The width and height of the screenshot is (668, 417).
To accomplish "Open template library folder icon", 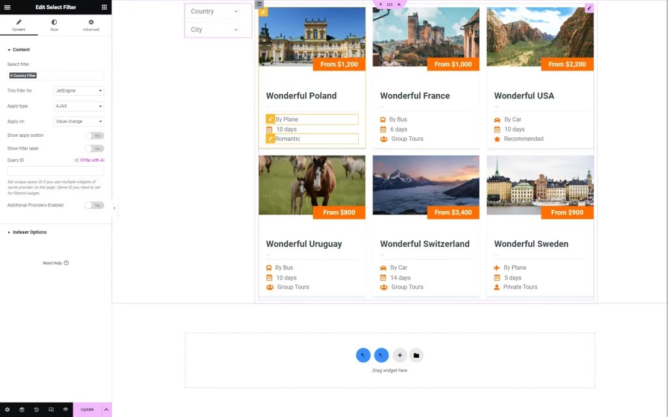I will tap(416, 355).
